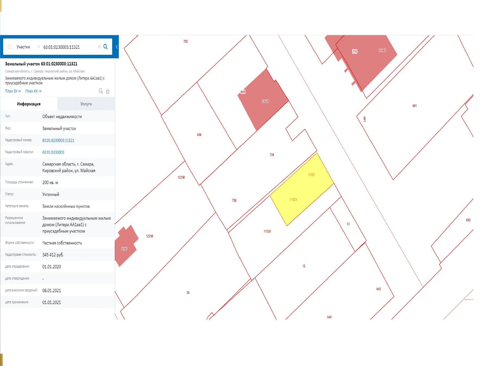This screenshot has width=489, height=366.
Task: Switch to the Услуги tab
Action: click(86, 104)
